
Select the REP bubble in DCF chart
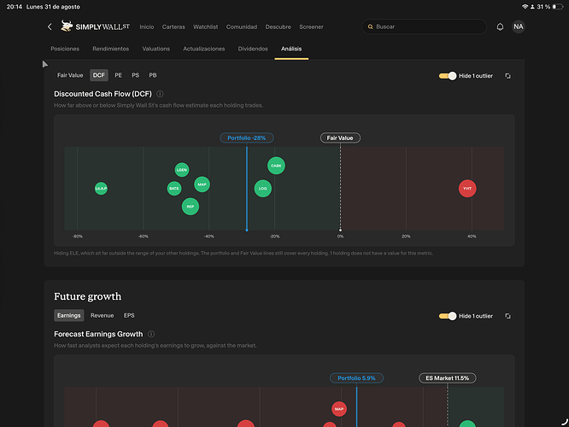(x=191, y=207)
